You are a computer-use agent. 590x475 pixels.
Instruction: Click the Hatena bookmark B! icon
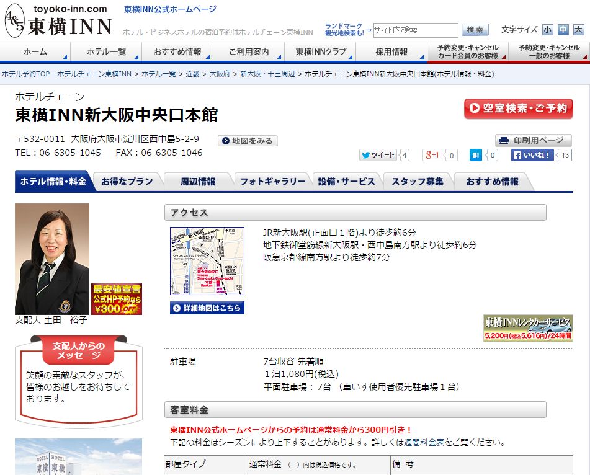tap(476, 155)
